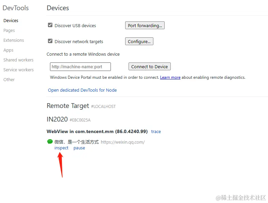Follow the Learn more link
The image size is (268, 203).
tap(170, 77)
